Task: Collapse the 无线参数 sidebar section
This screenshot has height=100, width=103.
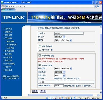Action: click(x=8, y=38)
